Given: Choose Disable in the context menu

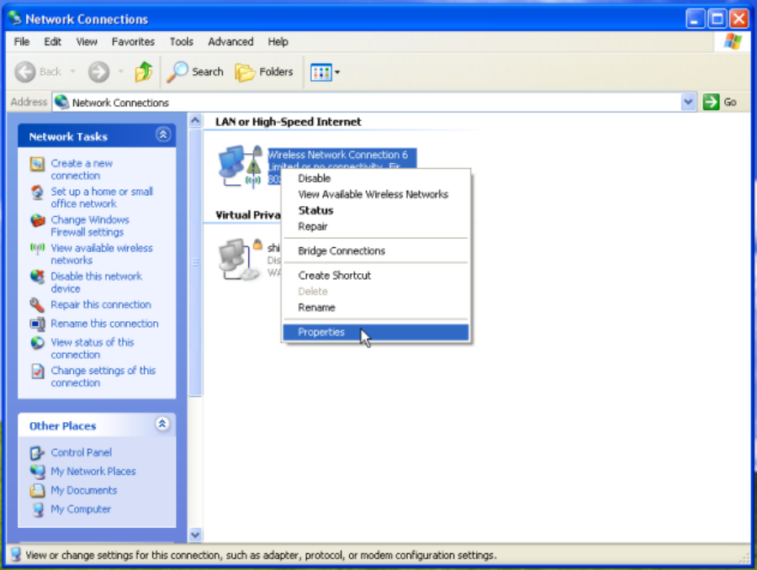Looking at the screenshot, I should 376,178.
